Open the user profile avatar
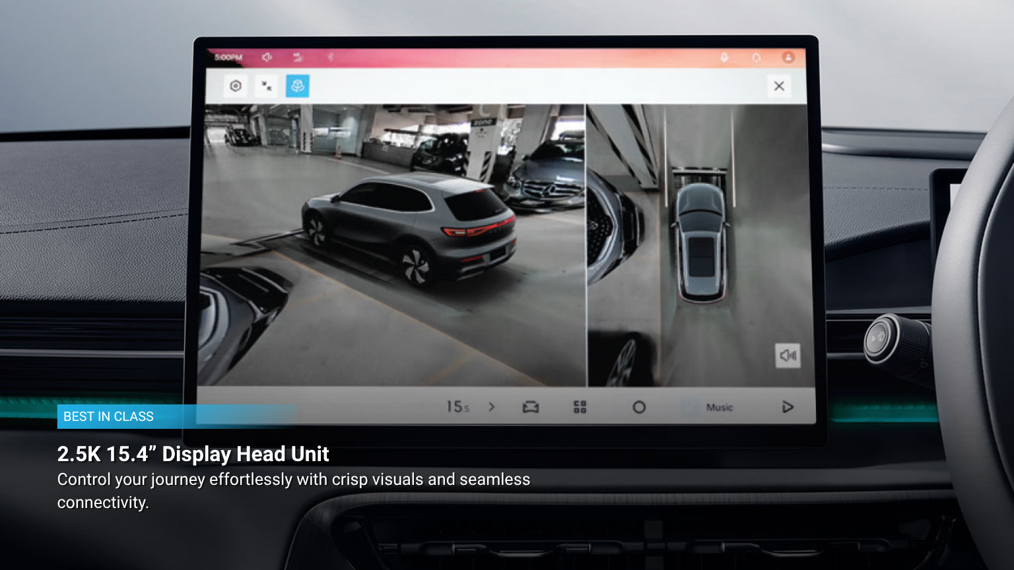Screen dimensions: 1014x570 tap(788, 57)
